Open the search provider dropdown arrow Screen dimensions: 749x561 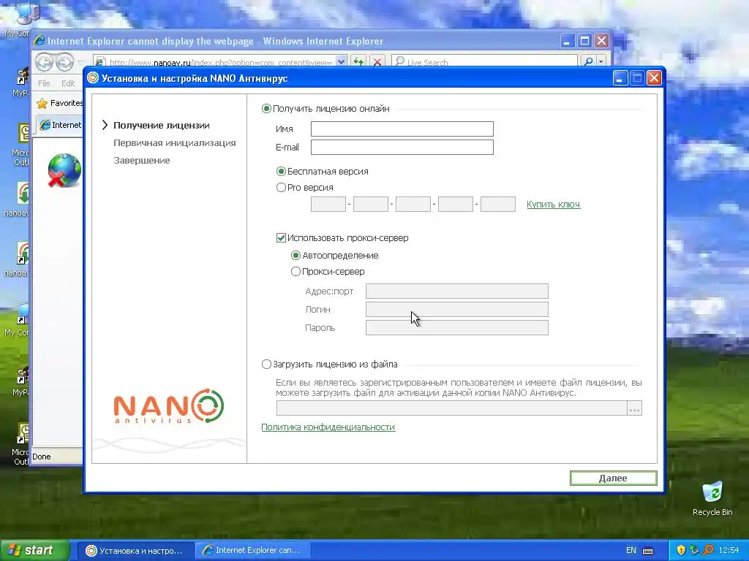pos(601,61)
